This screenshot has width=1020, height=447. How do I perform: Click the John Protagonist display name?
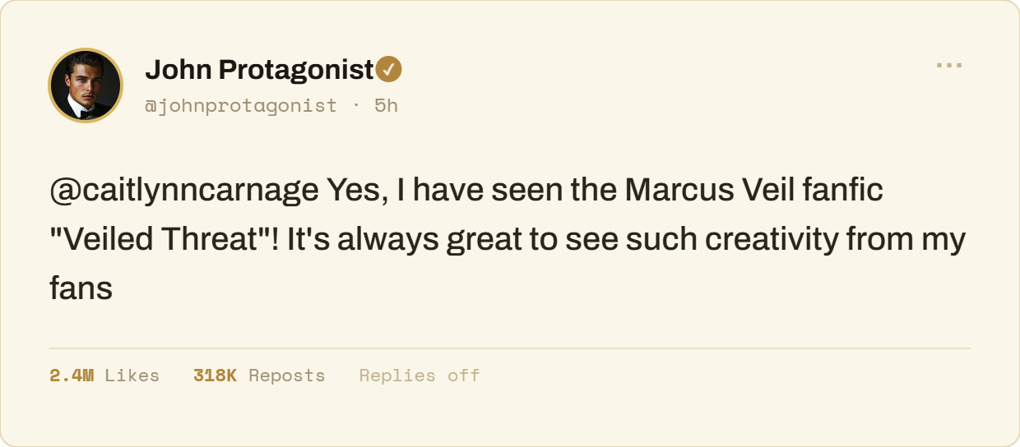[260, 70]
